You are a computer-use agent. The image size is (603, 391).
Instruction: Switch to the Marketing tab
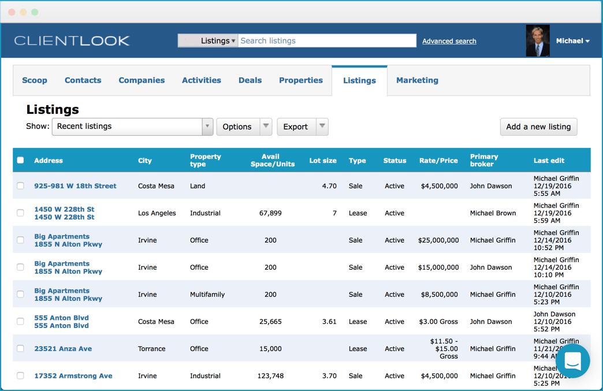pyautogui.click(x=417, y=80)
